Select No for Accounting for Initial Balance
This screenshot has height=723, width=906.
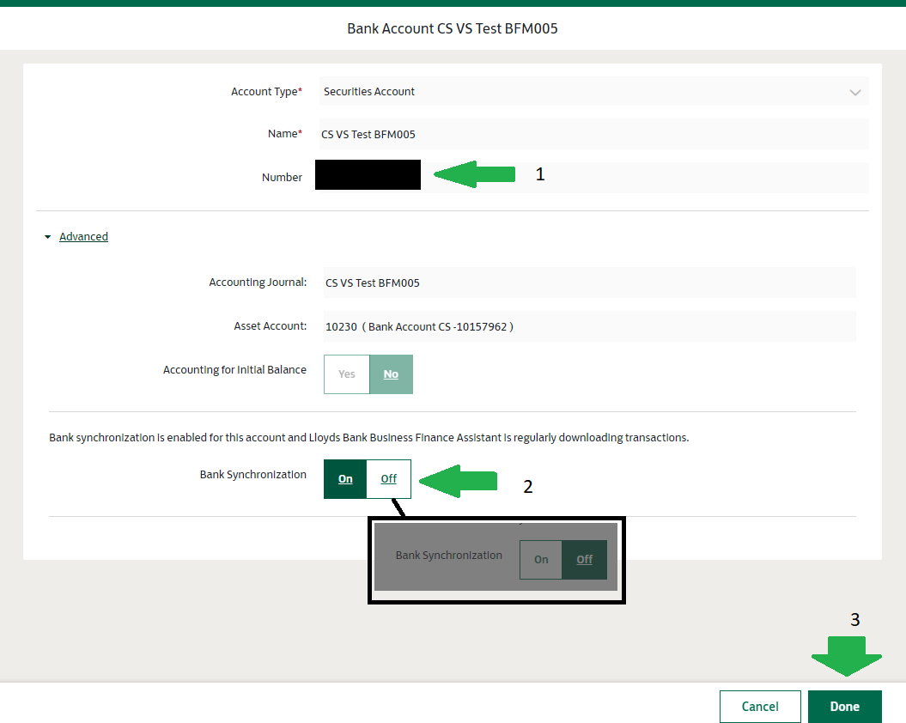[x=391, y=374]
